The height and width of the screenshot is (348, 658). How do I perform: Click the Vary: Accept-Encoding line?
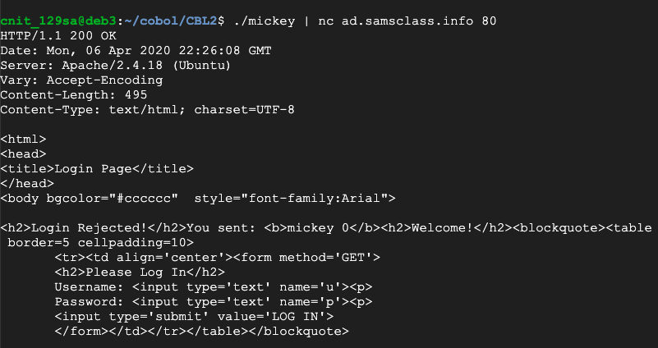(x=82, y=80)
